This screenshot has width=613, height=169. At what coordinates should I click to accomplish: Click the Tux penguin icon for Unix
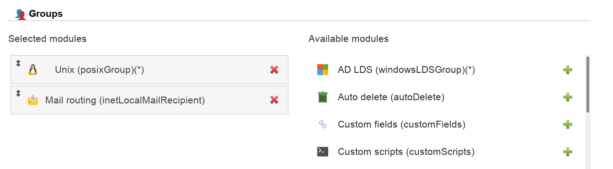click(32, 70)
